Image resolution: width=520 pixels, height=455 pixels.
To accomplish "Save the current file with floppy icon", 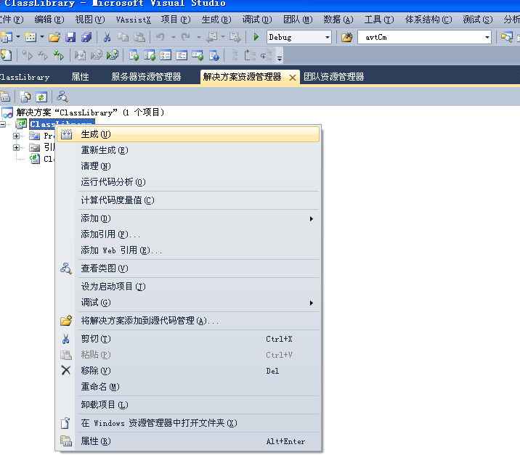I will pyautogui.click(x=70, y=37).
